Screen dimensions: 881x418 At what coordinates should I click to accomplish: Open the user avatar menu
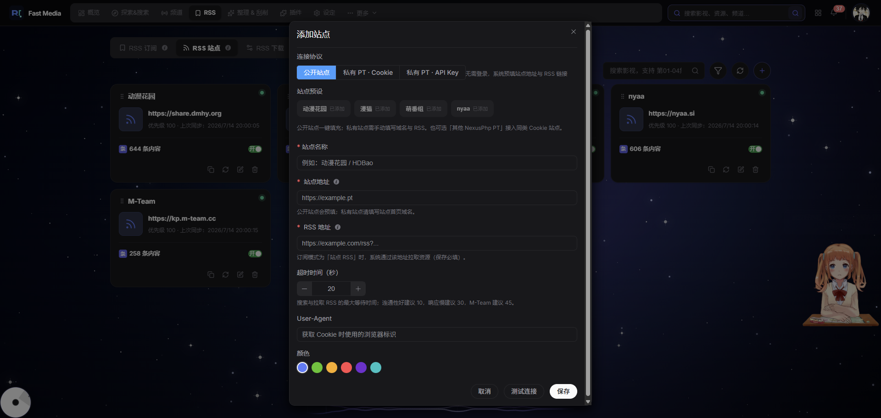[861, 13]
